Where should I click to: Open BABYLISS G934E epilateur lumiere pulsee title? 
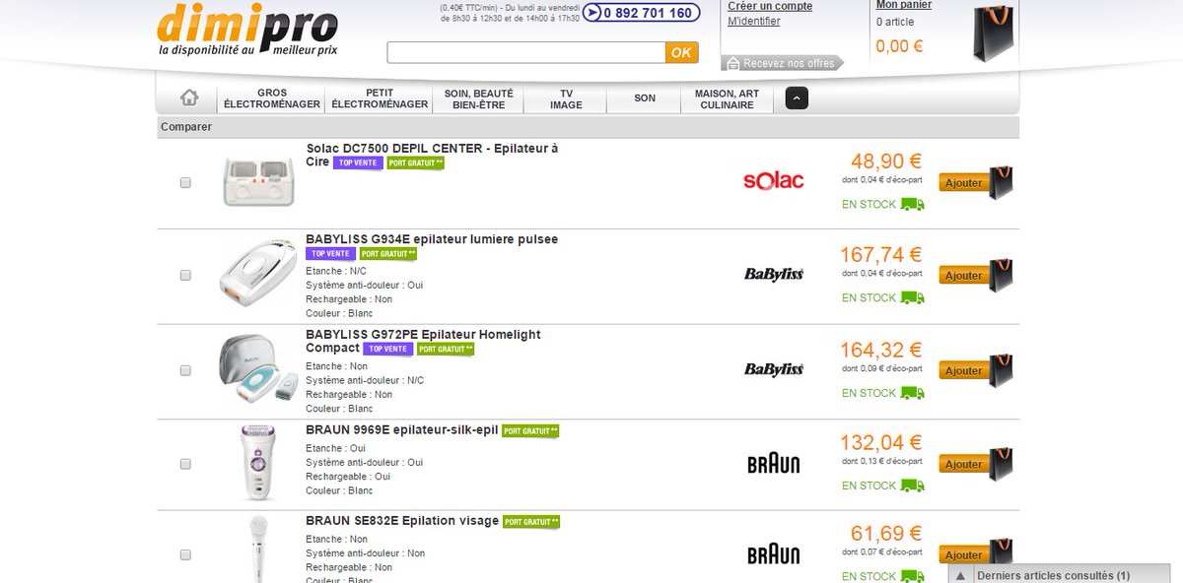pyautogui.click(x=432, y=239)
